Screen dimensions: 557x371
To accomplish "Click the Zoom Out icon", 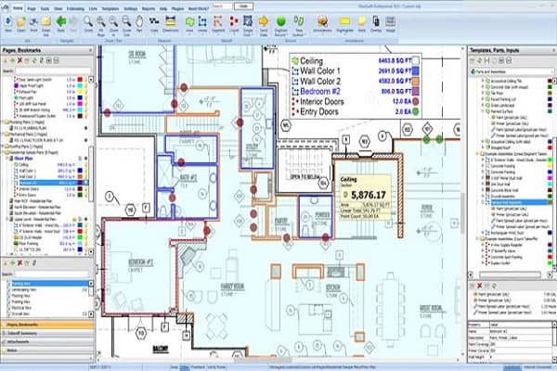I will [x=126, y=26].
